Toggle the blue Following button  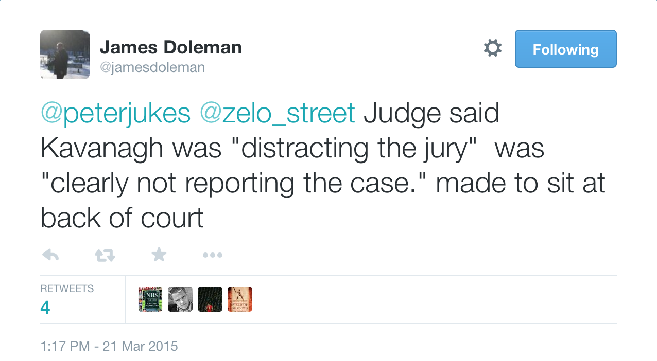(565, 49)
